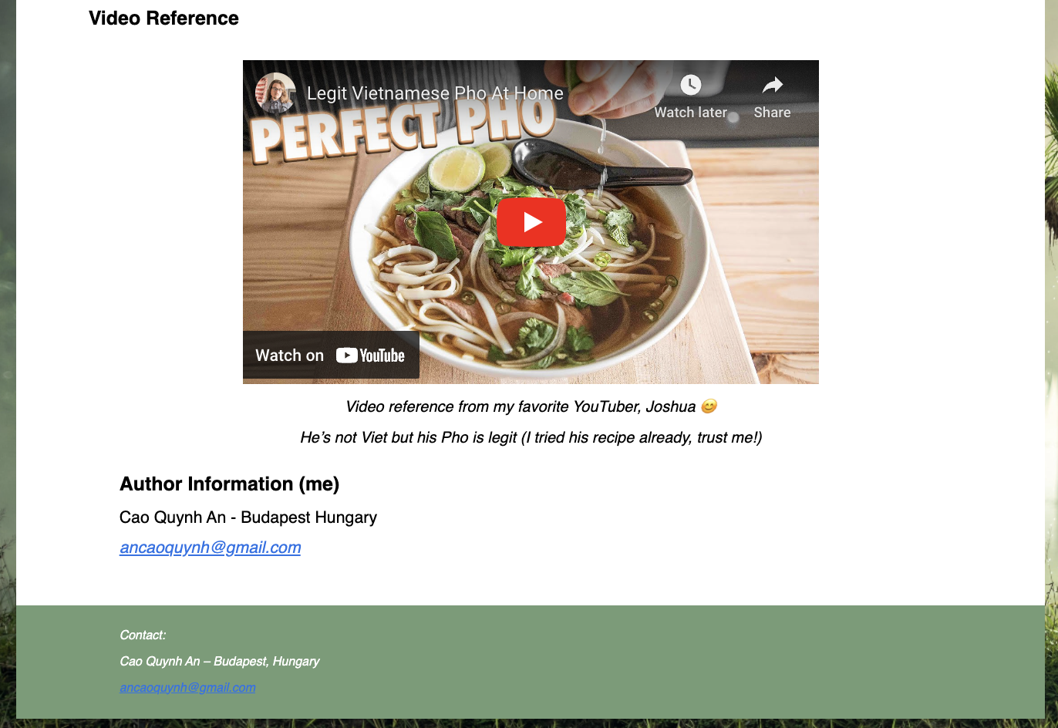The image size is (1058, 728).
Task: Click the "Author Information (me)" heading
Action: (x=229, y=484)
